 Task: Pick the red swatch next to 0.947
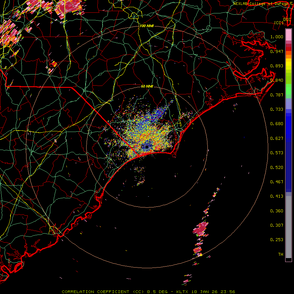(288, 49)
